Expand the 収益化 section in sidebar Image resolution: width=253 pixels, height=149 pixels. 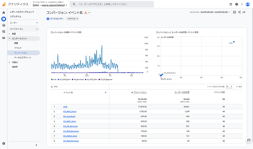[15, 62]
